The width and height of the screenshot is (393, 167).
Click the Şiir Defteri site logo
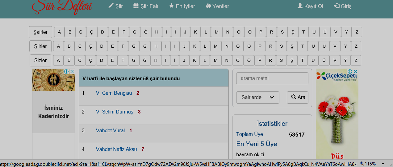[x=62, y=7]
